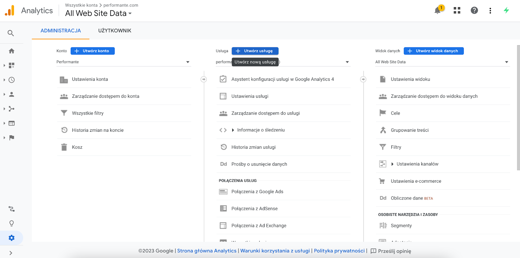The image size is (520, 258).
Task: Open Audience person icon in sidebar
Action: (12, 94)
